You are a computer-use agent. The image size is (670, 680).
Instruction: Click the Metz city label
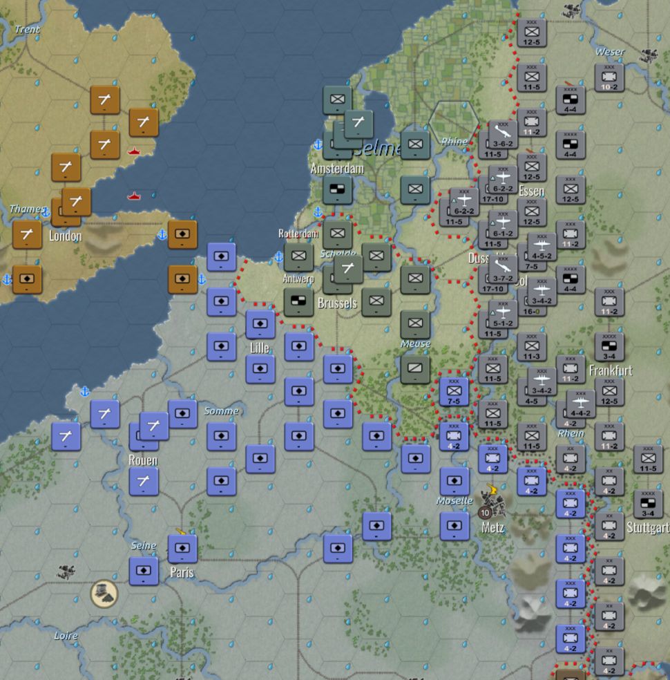492,527
